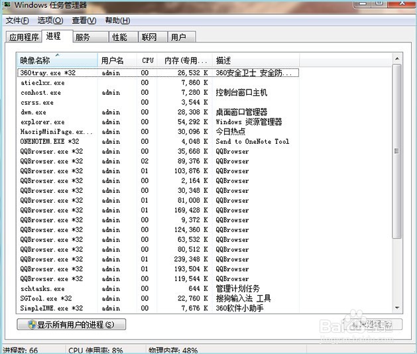Click the 管理计划任务 description
The image size is (417, 354).
click(237, 288)
